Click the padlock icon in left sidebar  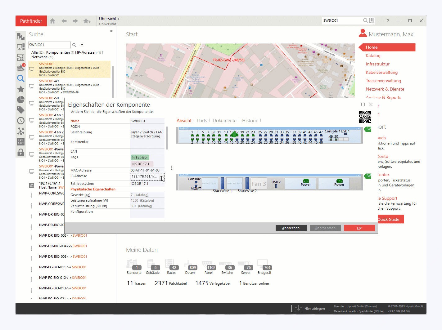coord(21,152)
